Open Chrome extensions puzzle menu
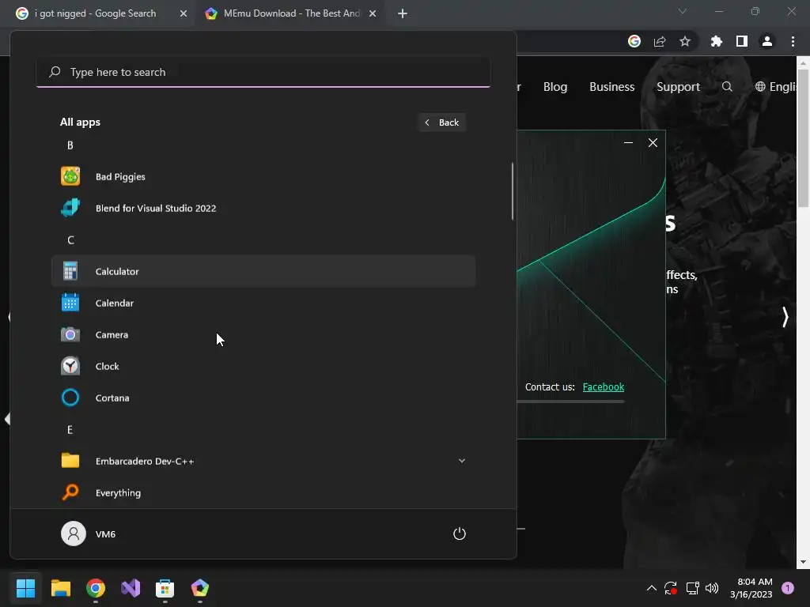 tap(716, 41)
